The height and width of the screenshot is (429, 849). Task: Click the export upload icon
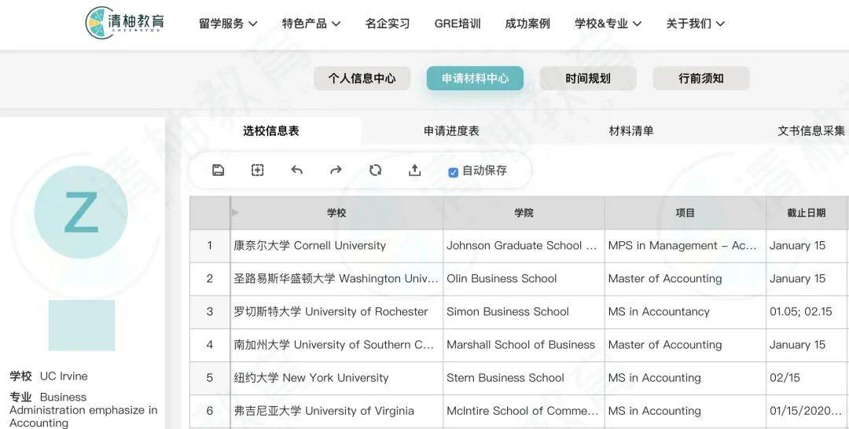click(x=414, y=170)
